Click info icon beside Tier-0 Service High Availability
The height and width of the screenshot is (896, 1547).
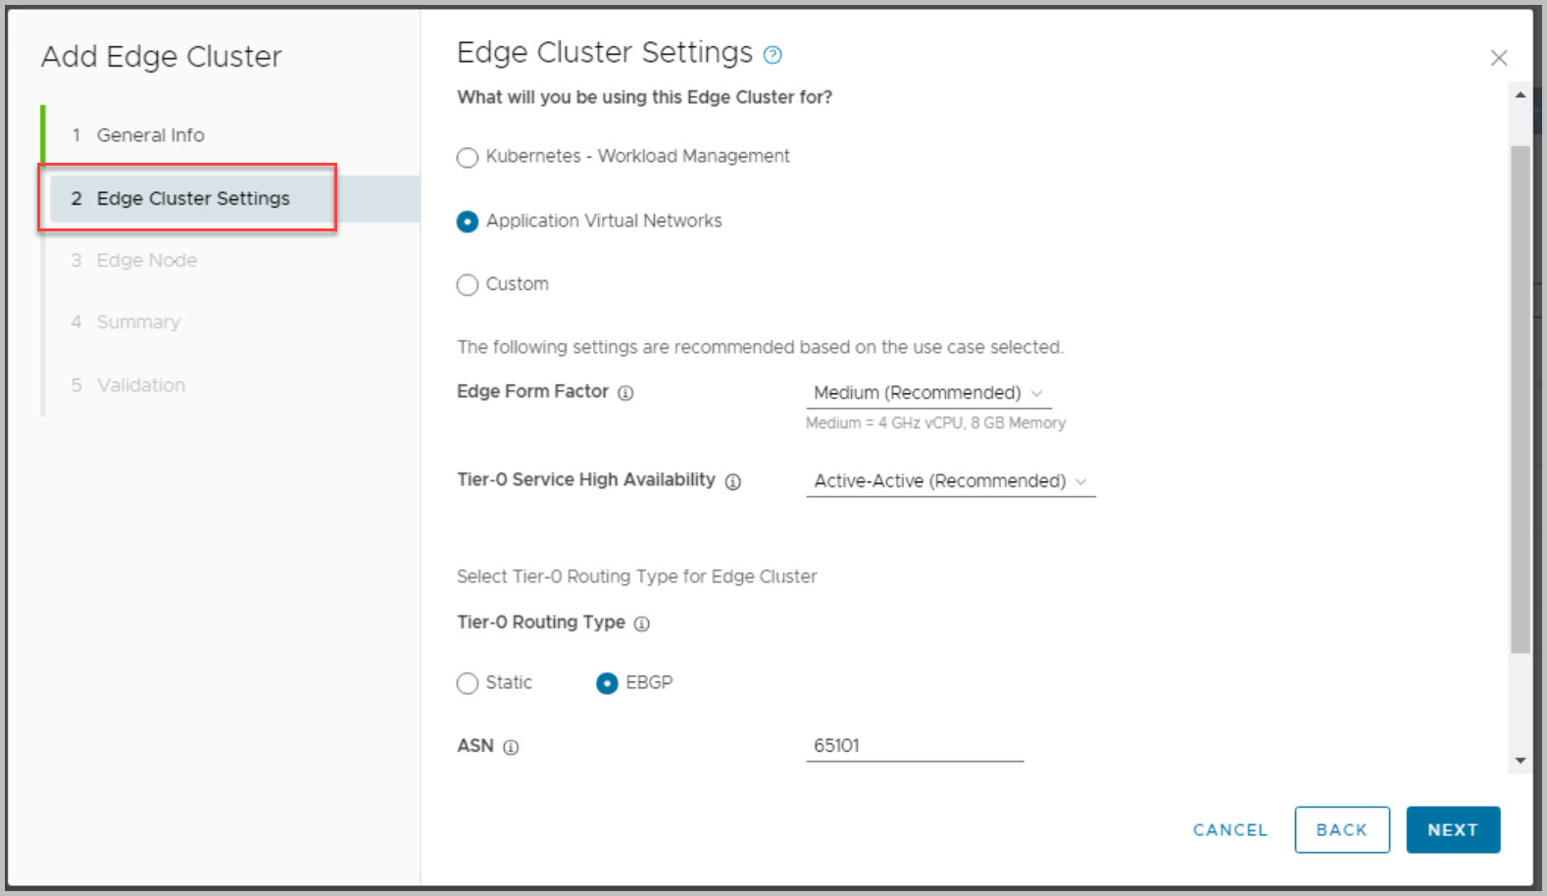click(x=732, y=481)
